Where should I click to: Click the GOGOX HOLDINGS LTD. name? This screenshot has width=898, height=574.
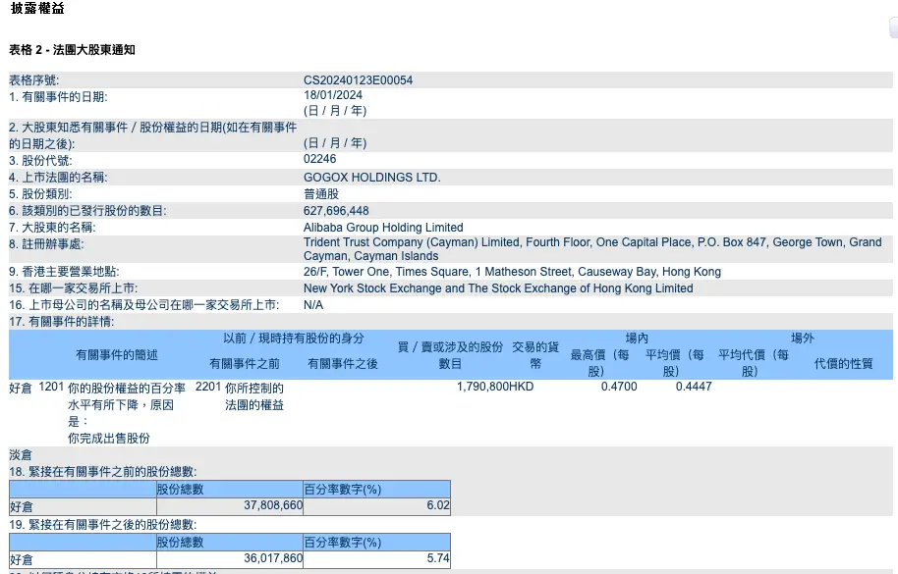pos(371,178)
